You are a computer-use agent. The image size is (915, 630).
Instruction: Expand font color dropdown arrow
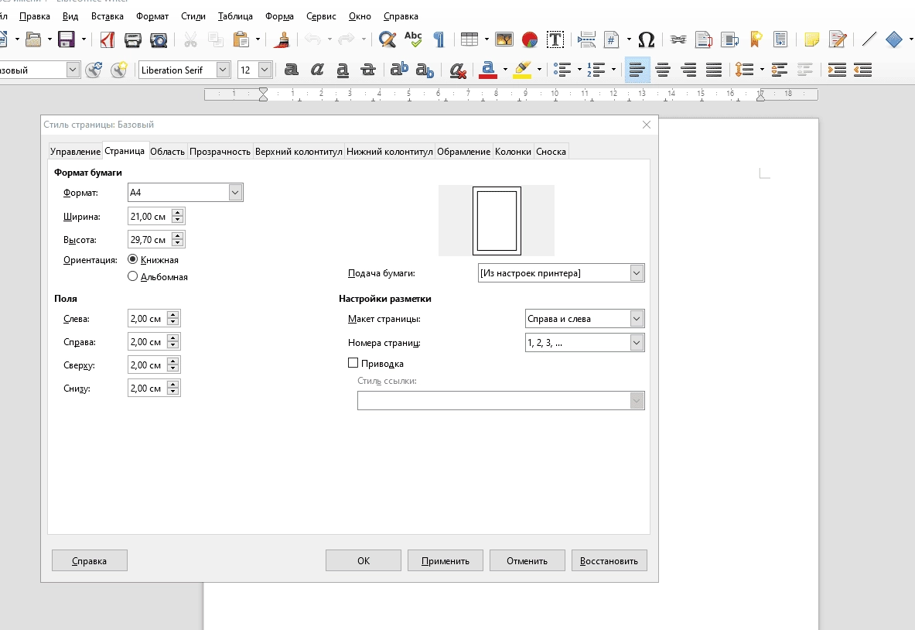pyautogui.click(x=505, y=70)
